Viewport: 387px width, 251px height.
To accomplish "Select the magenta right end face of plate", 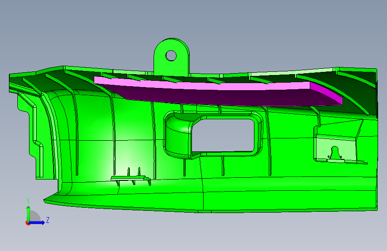I will coord(326,93).
